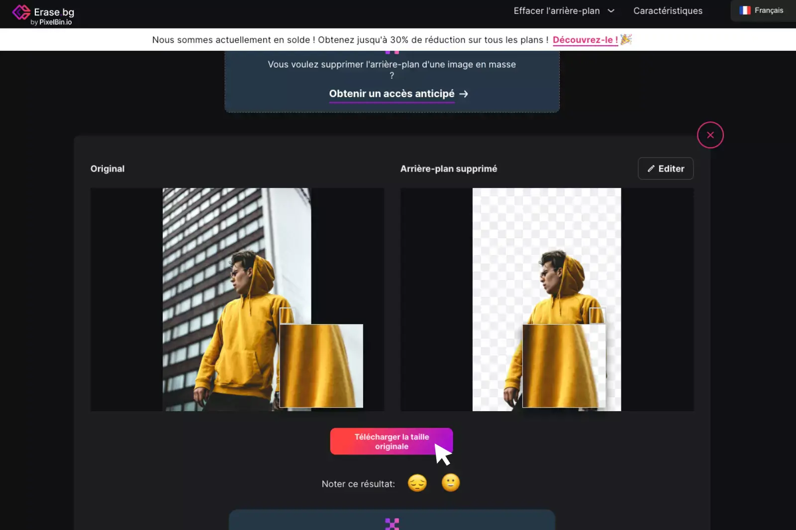Click the magnified zoom box on result
Viewport: 796px width, 530px height.
pyautogui.click(x=564, y=366)
